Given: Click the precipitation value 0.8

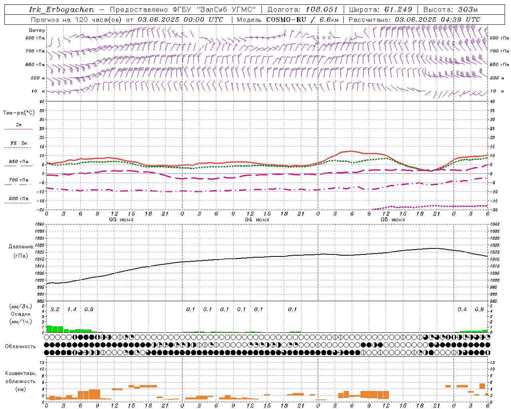Looking at the screenshot, I should pyautogui.click(x=479, y=310).
